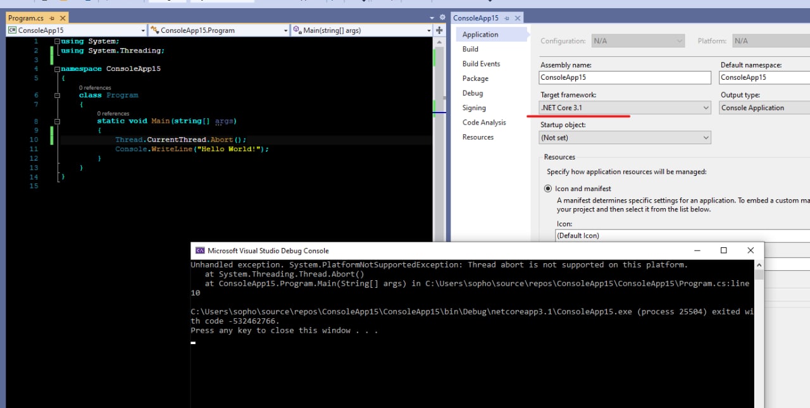
Task: Open the Output type Console Application dropdown
Action: click(764, 108)
